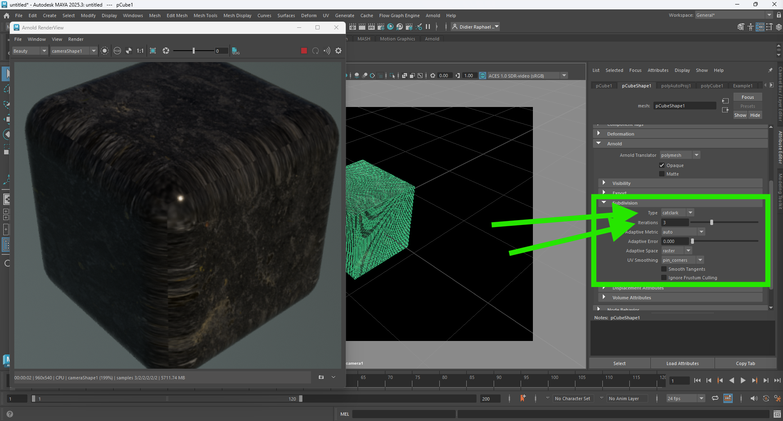Open the Maya home icon
This screenshot has height=421, width=783.
click(x=7, y=16)
